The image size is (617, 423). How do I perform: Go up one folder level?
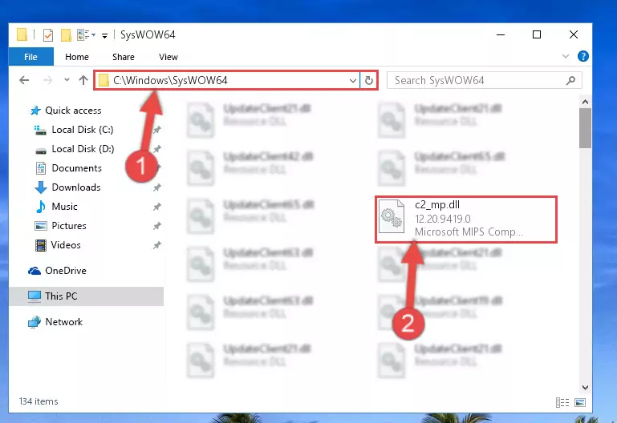click(83, 81)
